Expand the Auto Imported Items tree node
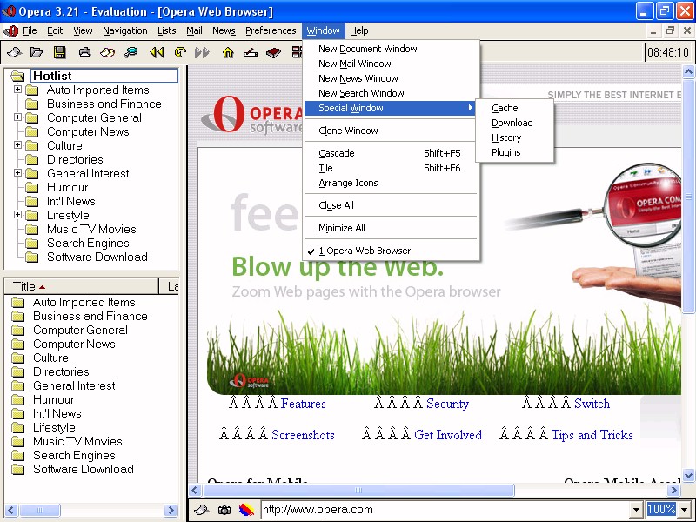This screenshot has width=696, height=522. tap(17, 90)
